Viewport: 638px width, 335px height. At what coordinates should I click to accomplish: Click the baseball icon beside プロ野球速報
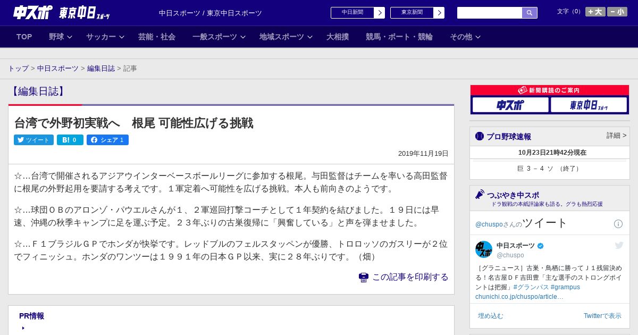pos(480,136)
